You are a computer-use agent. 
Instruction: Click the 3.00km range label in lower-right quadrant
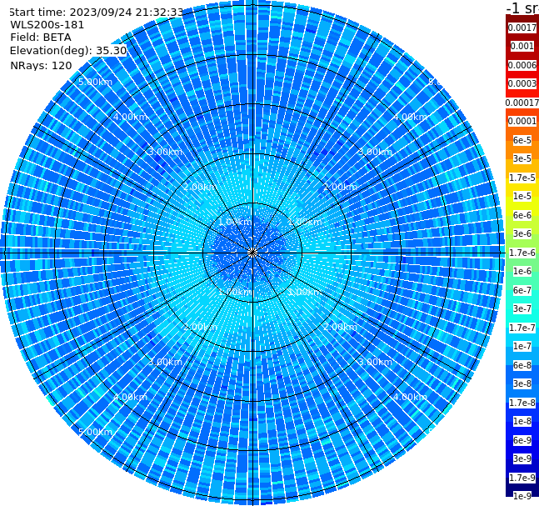click(375, 362)
